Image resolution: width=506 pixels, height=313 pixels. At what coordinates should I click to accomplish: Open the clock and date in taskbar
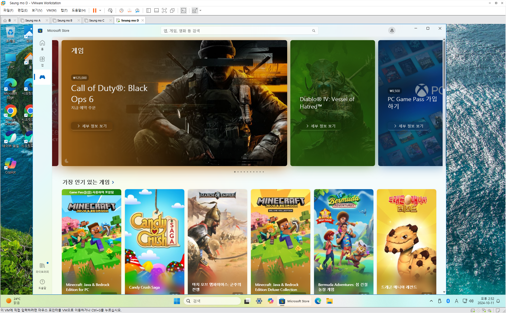click(x=486, y=301)
